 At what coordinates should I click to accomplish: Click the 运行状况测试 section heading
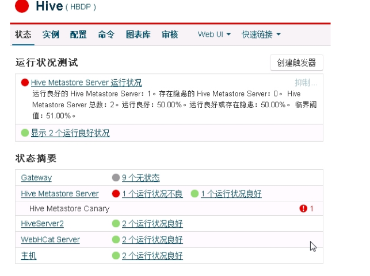pyautogui.click(x=47, y=63)
